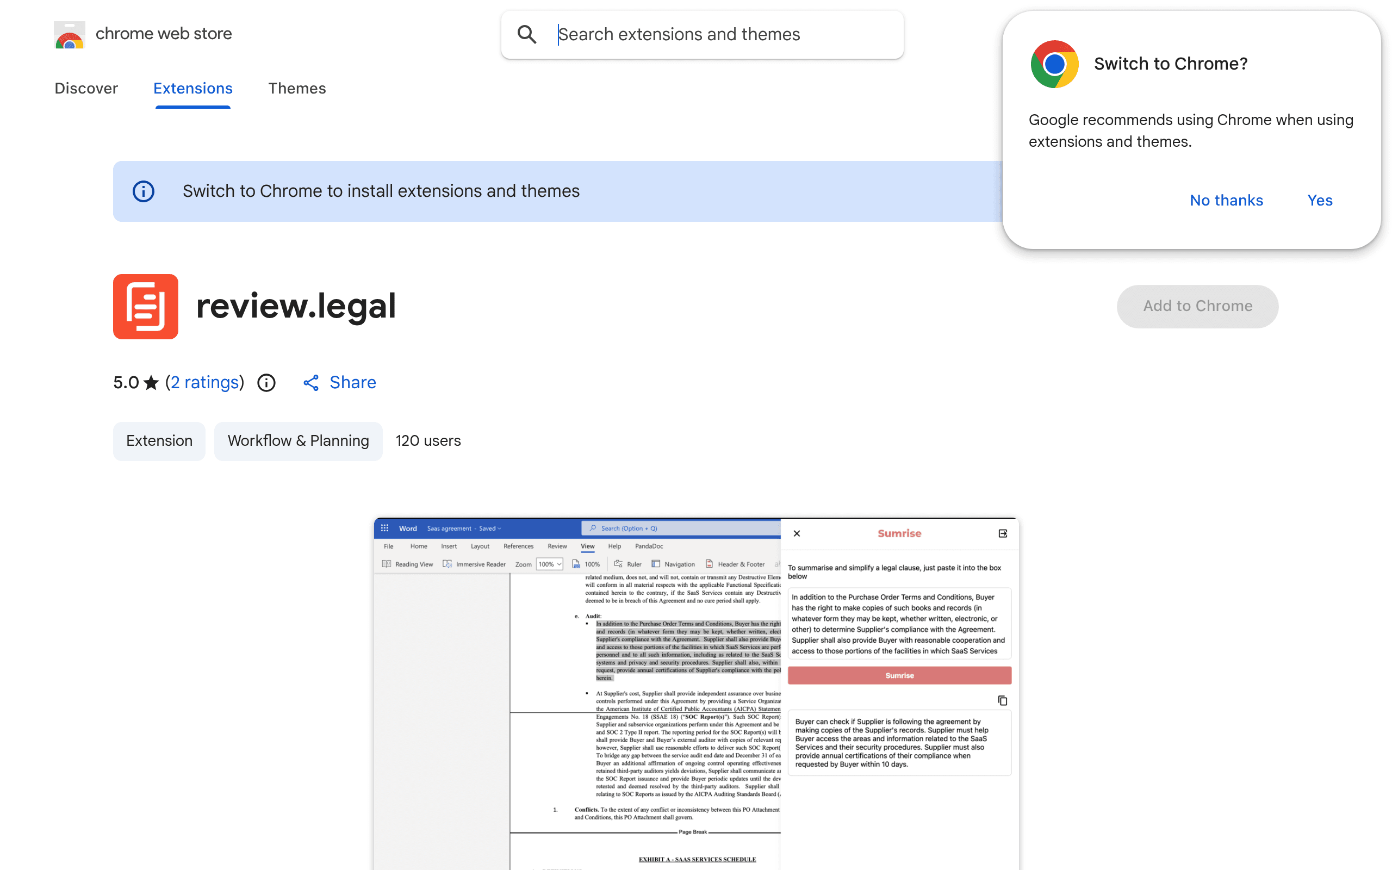The width and height of the screenshot is (1392, 870).
Task: Open the Extensions tab
Action: [x=192, y=88]
